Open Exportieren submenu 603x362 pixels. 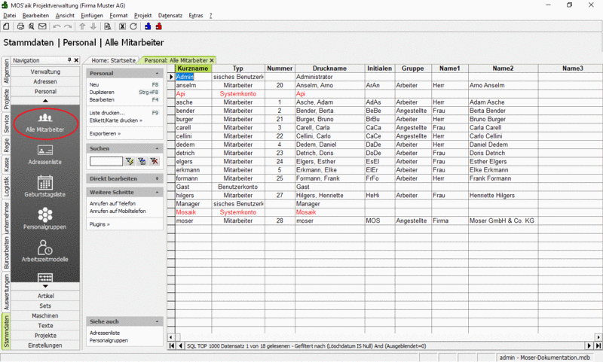pos(105,134)
